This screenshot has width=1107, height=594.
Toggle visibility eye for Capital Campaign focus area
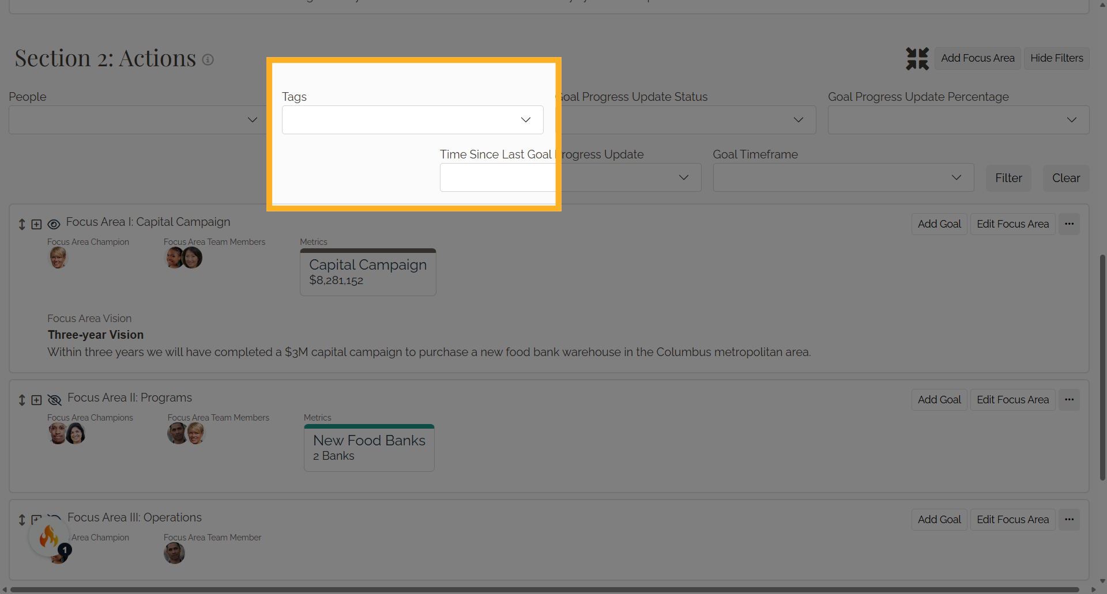[54, 224]
